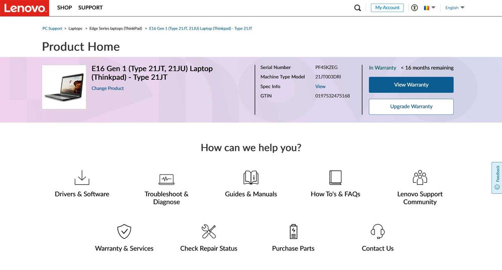Open accessibility options icon
The height and width of the screenshot is (270, 502).
click(414, 8)
